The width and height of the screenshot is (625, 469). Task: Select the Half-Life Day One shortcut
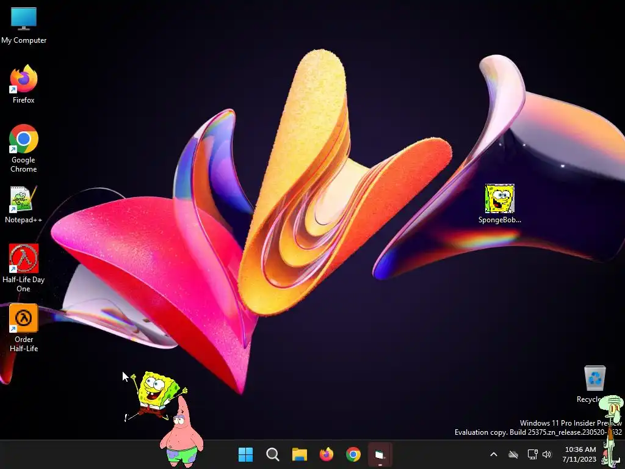pyautogui.click(x=24, y=268)
